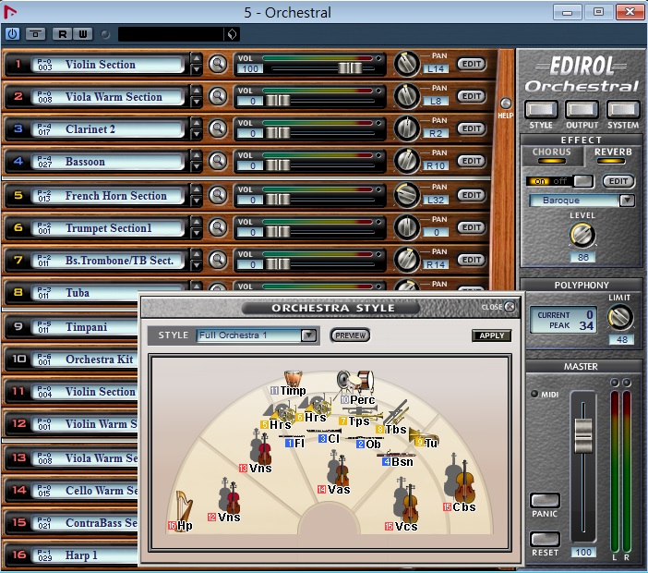Select the Percussion drum kit icon
The image size is (648, 573).
(x=354, y=382)
